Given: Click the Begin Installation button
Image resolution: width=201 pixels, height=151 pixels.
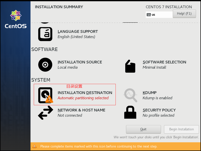Looking at the screenshot, I should click(x=181, y=129).
